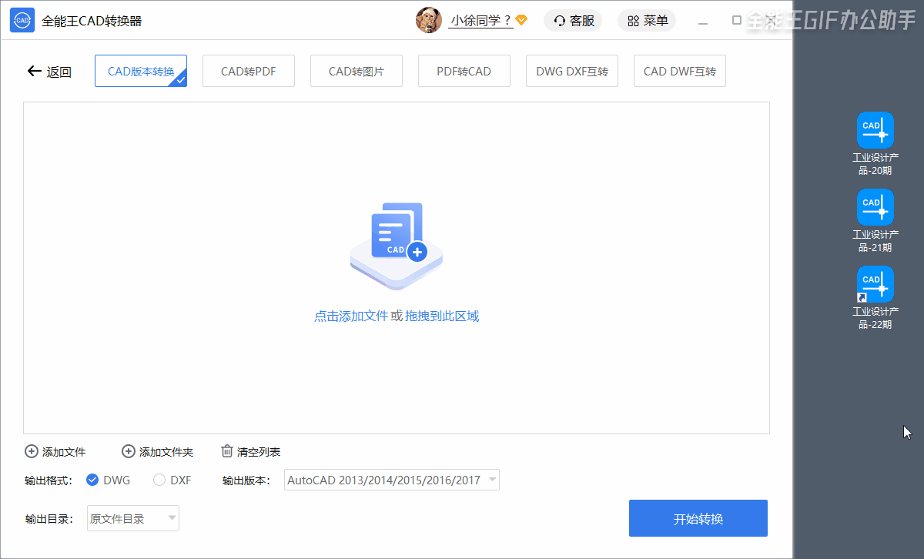Switch to the DWG DXF互转 tab
This screenshot has height=559, width=924.
pos(572,70)
